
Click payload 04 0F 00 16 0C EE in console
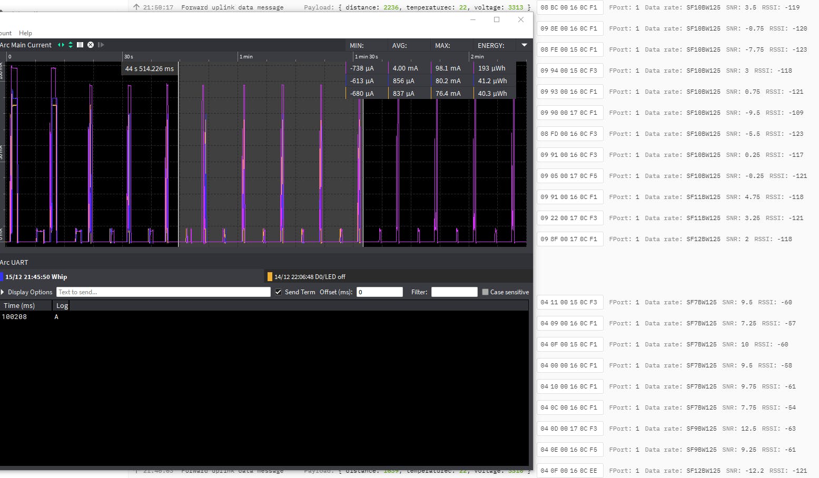(x=569, y=471)
